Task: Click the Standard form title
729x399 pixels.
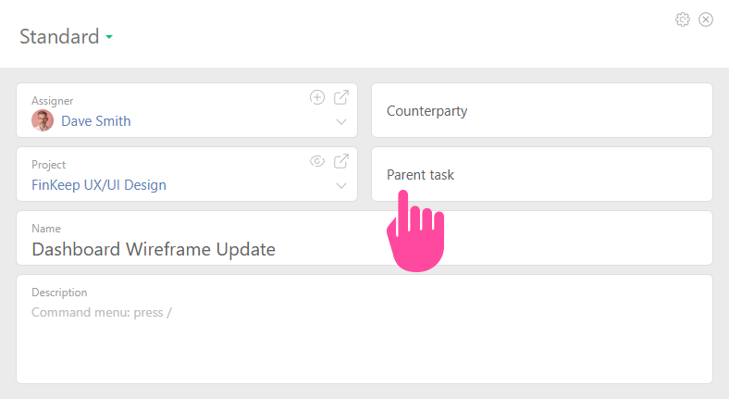Action: point(59,37)
